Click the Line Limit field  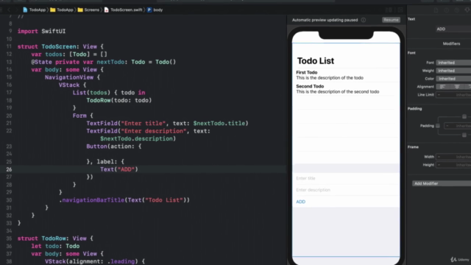click(453, 95)
